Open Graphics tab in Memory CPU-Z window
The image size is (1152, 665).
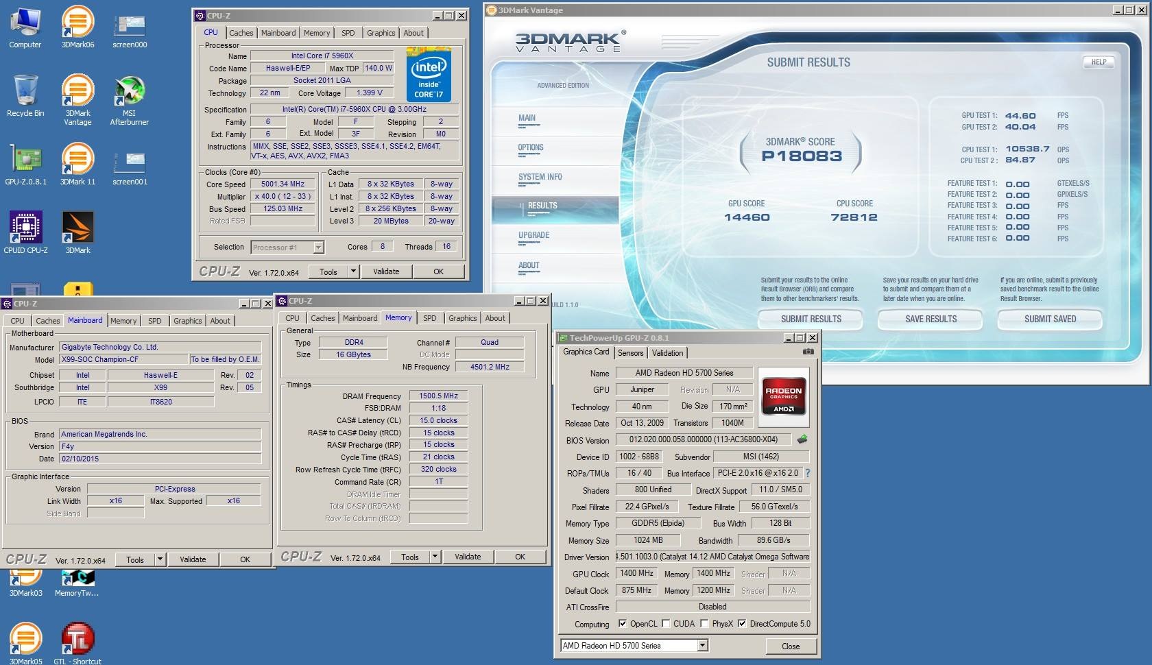coord(462,318)
